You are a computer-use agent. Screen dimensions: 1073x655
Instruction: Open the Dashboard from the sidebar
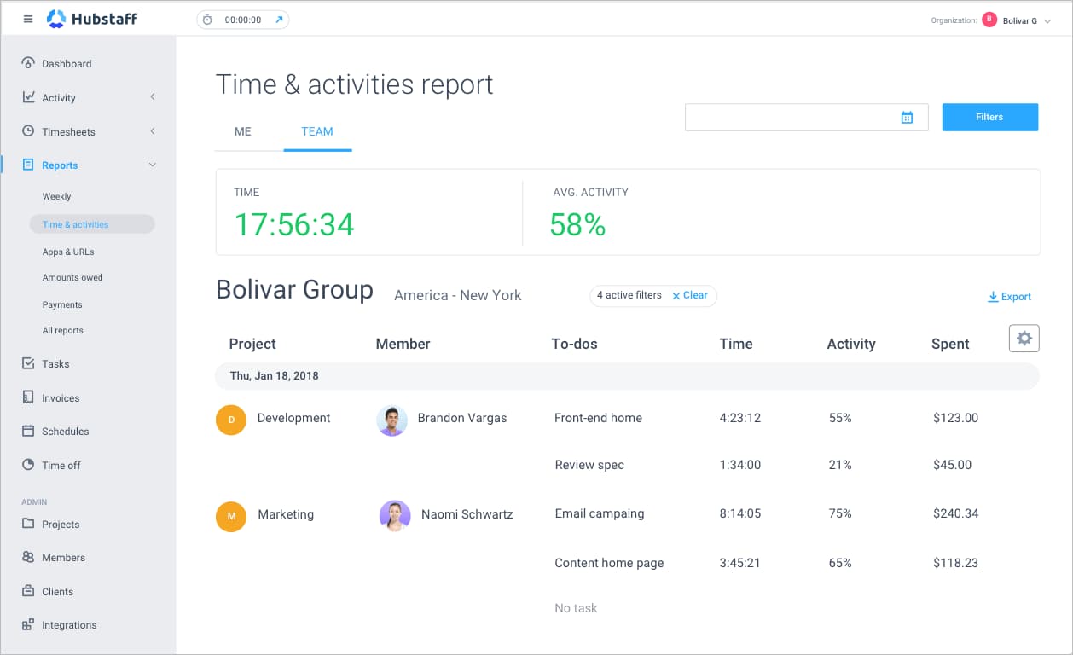[68, 63]
